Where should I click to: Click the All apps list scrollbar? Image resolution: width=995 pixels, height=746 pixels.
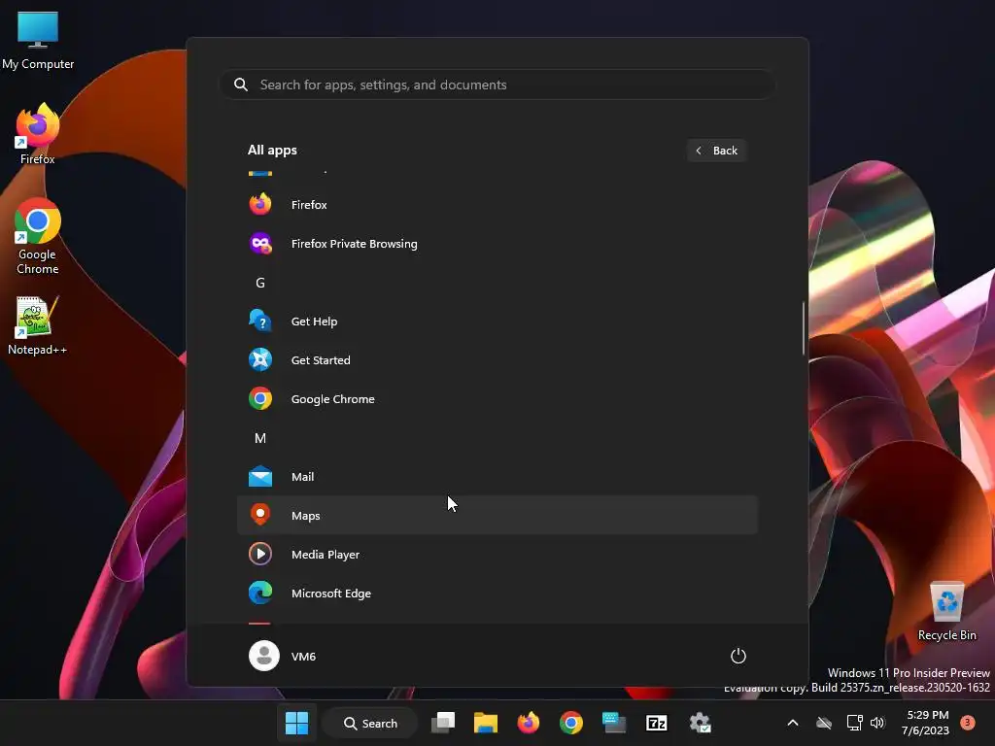[804, 328]
